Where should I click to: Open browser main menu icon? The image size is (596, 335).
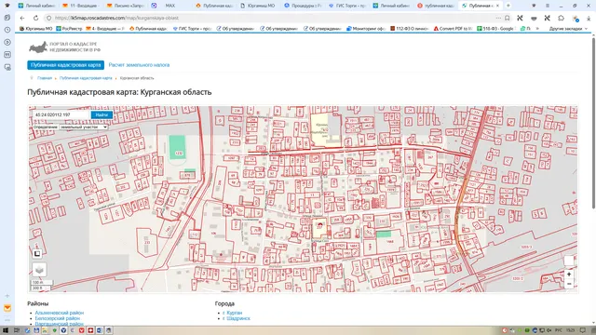click(548, 6)
